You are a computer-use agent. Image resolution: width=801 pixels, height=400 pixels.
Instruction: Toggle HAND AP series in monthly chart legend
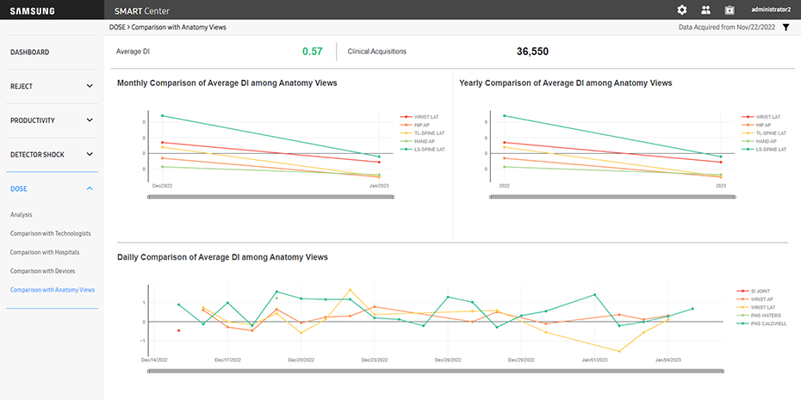(x=424, y=141)
